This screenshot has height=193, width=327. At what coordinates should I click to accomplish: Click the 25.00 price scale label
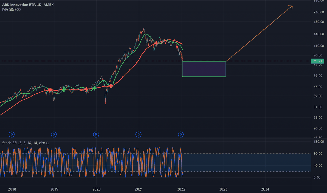point(318,118)
